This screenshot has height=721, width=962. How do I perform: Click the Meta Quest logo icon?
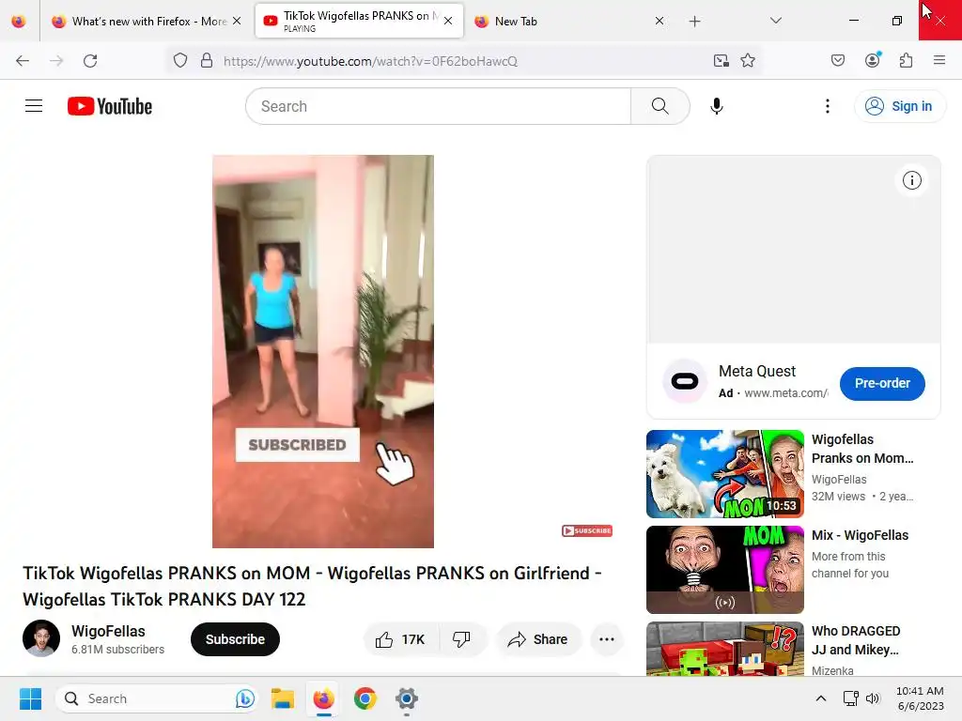pyautogui.click(x=685, y=381)
